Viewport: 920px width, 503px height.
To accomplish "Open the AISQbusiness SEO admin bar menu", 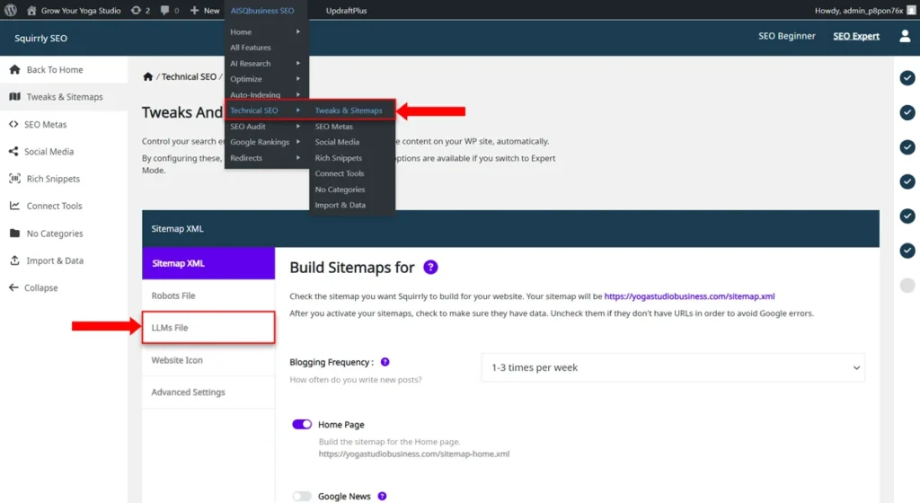I will point(262,10).
